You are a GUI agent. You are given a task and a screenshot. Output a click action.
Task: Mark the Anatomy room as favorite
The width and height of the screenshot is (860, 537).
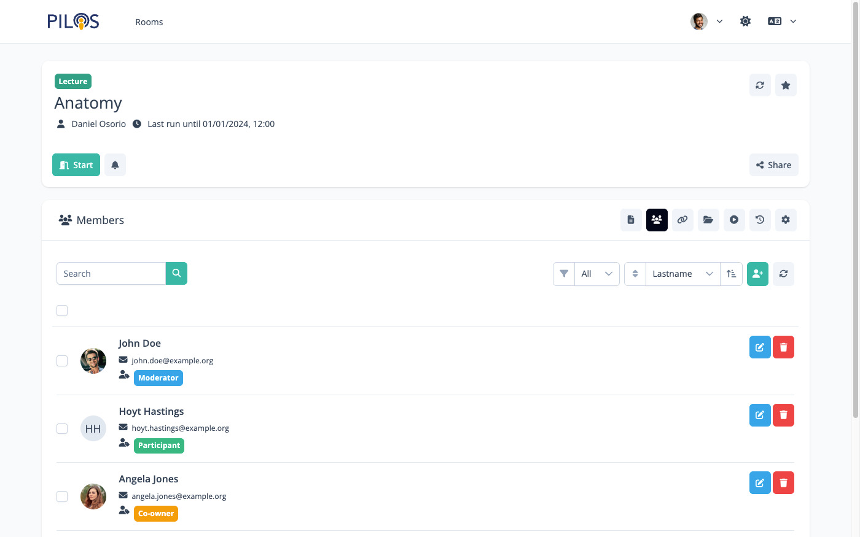(786, 85)
